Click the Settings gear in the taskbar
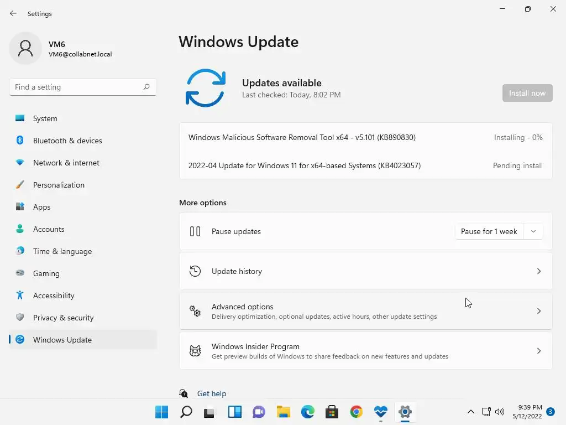This screenshot has height=425, width=566. [405, 412]
